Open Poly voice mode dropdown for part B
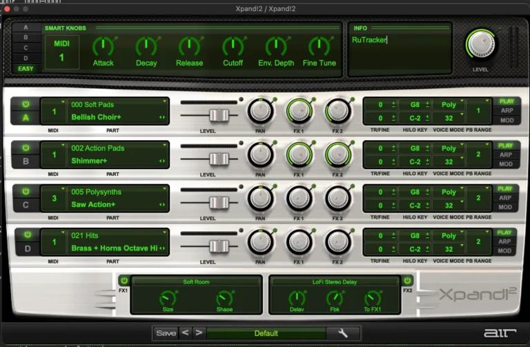This screenshot has height=347, width=530. click(451, 148)
